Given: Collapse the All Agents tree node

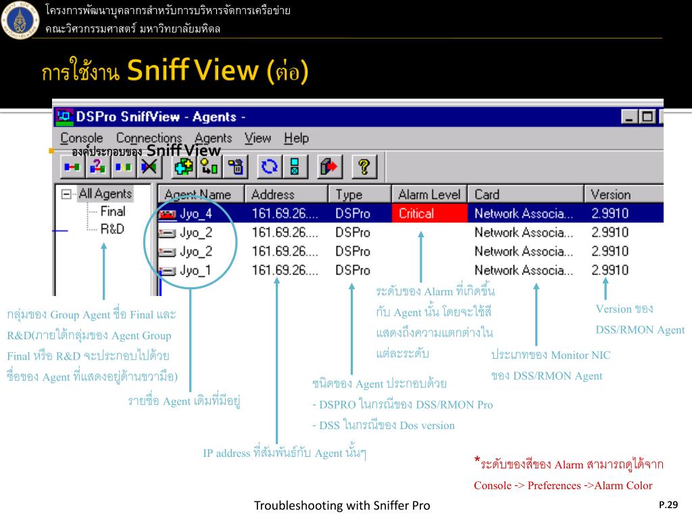Looking at the screenshot, I should click(66, 194).
